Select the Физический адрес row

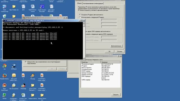coord(101,64)
